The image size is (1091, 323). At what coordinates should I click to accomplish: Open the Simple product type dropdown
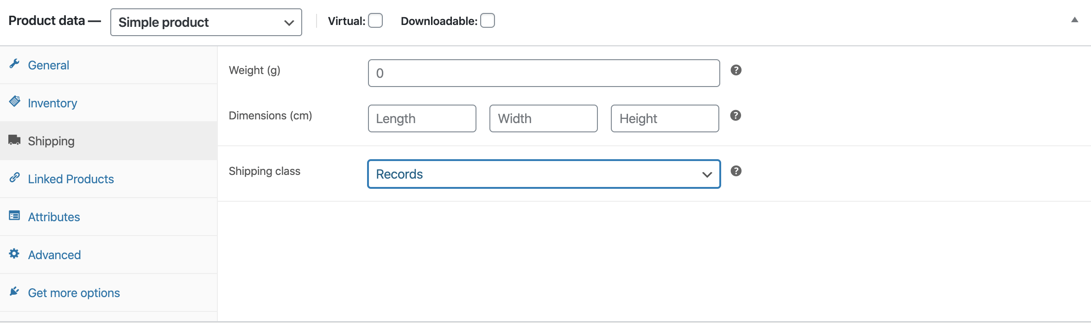tap(206, 22)
